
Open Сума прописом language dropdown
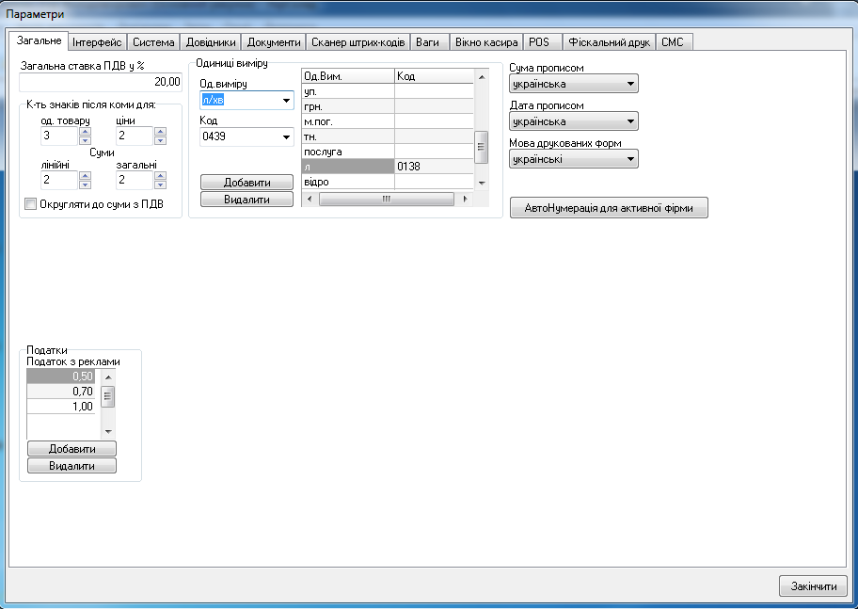click(630, 85)
